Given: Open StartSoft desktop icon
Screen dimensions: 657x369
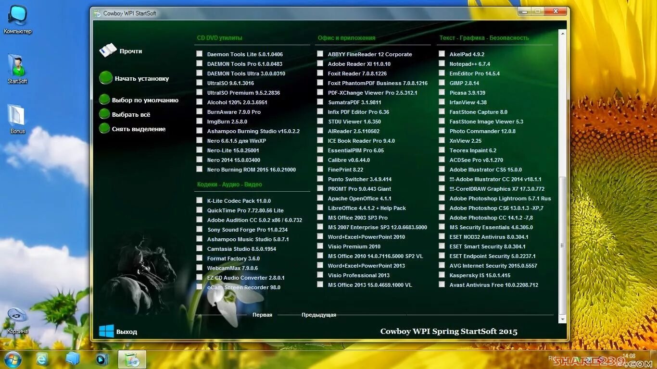Looking at the screenshot, I should [x=17, y=65].
